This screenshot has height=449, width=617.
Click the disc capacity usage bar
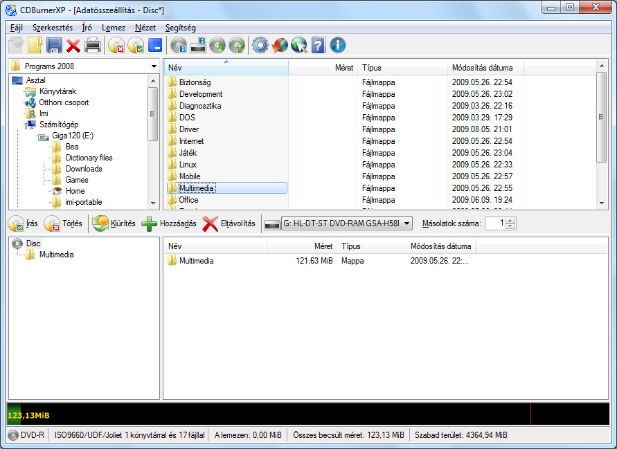point(308,414)
